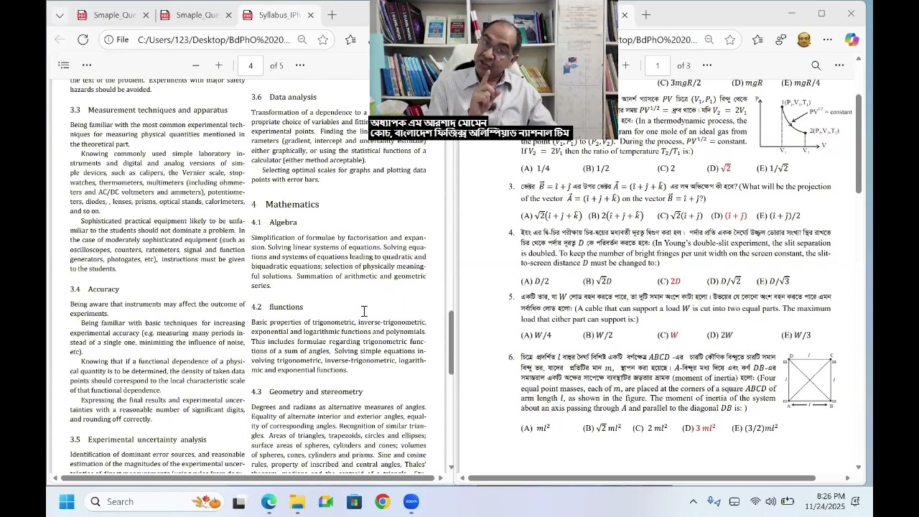
Task: Close the second Smaple_Que tab
Action: tap(229, 15)
